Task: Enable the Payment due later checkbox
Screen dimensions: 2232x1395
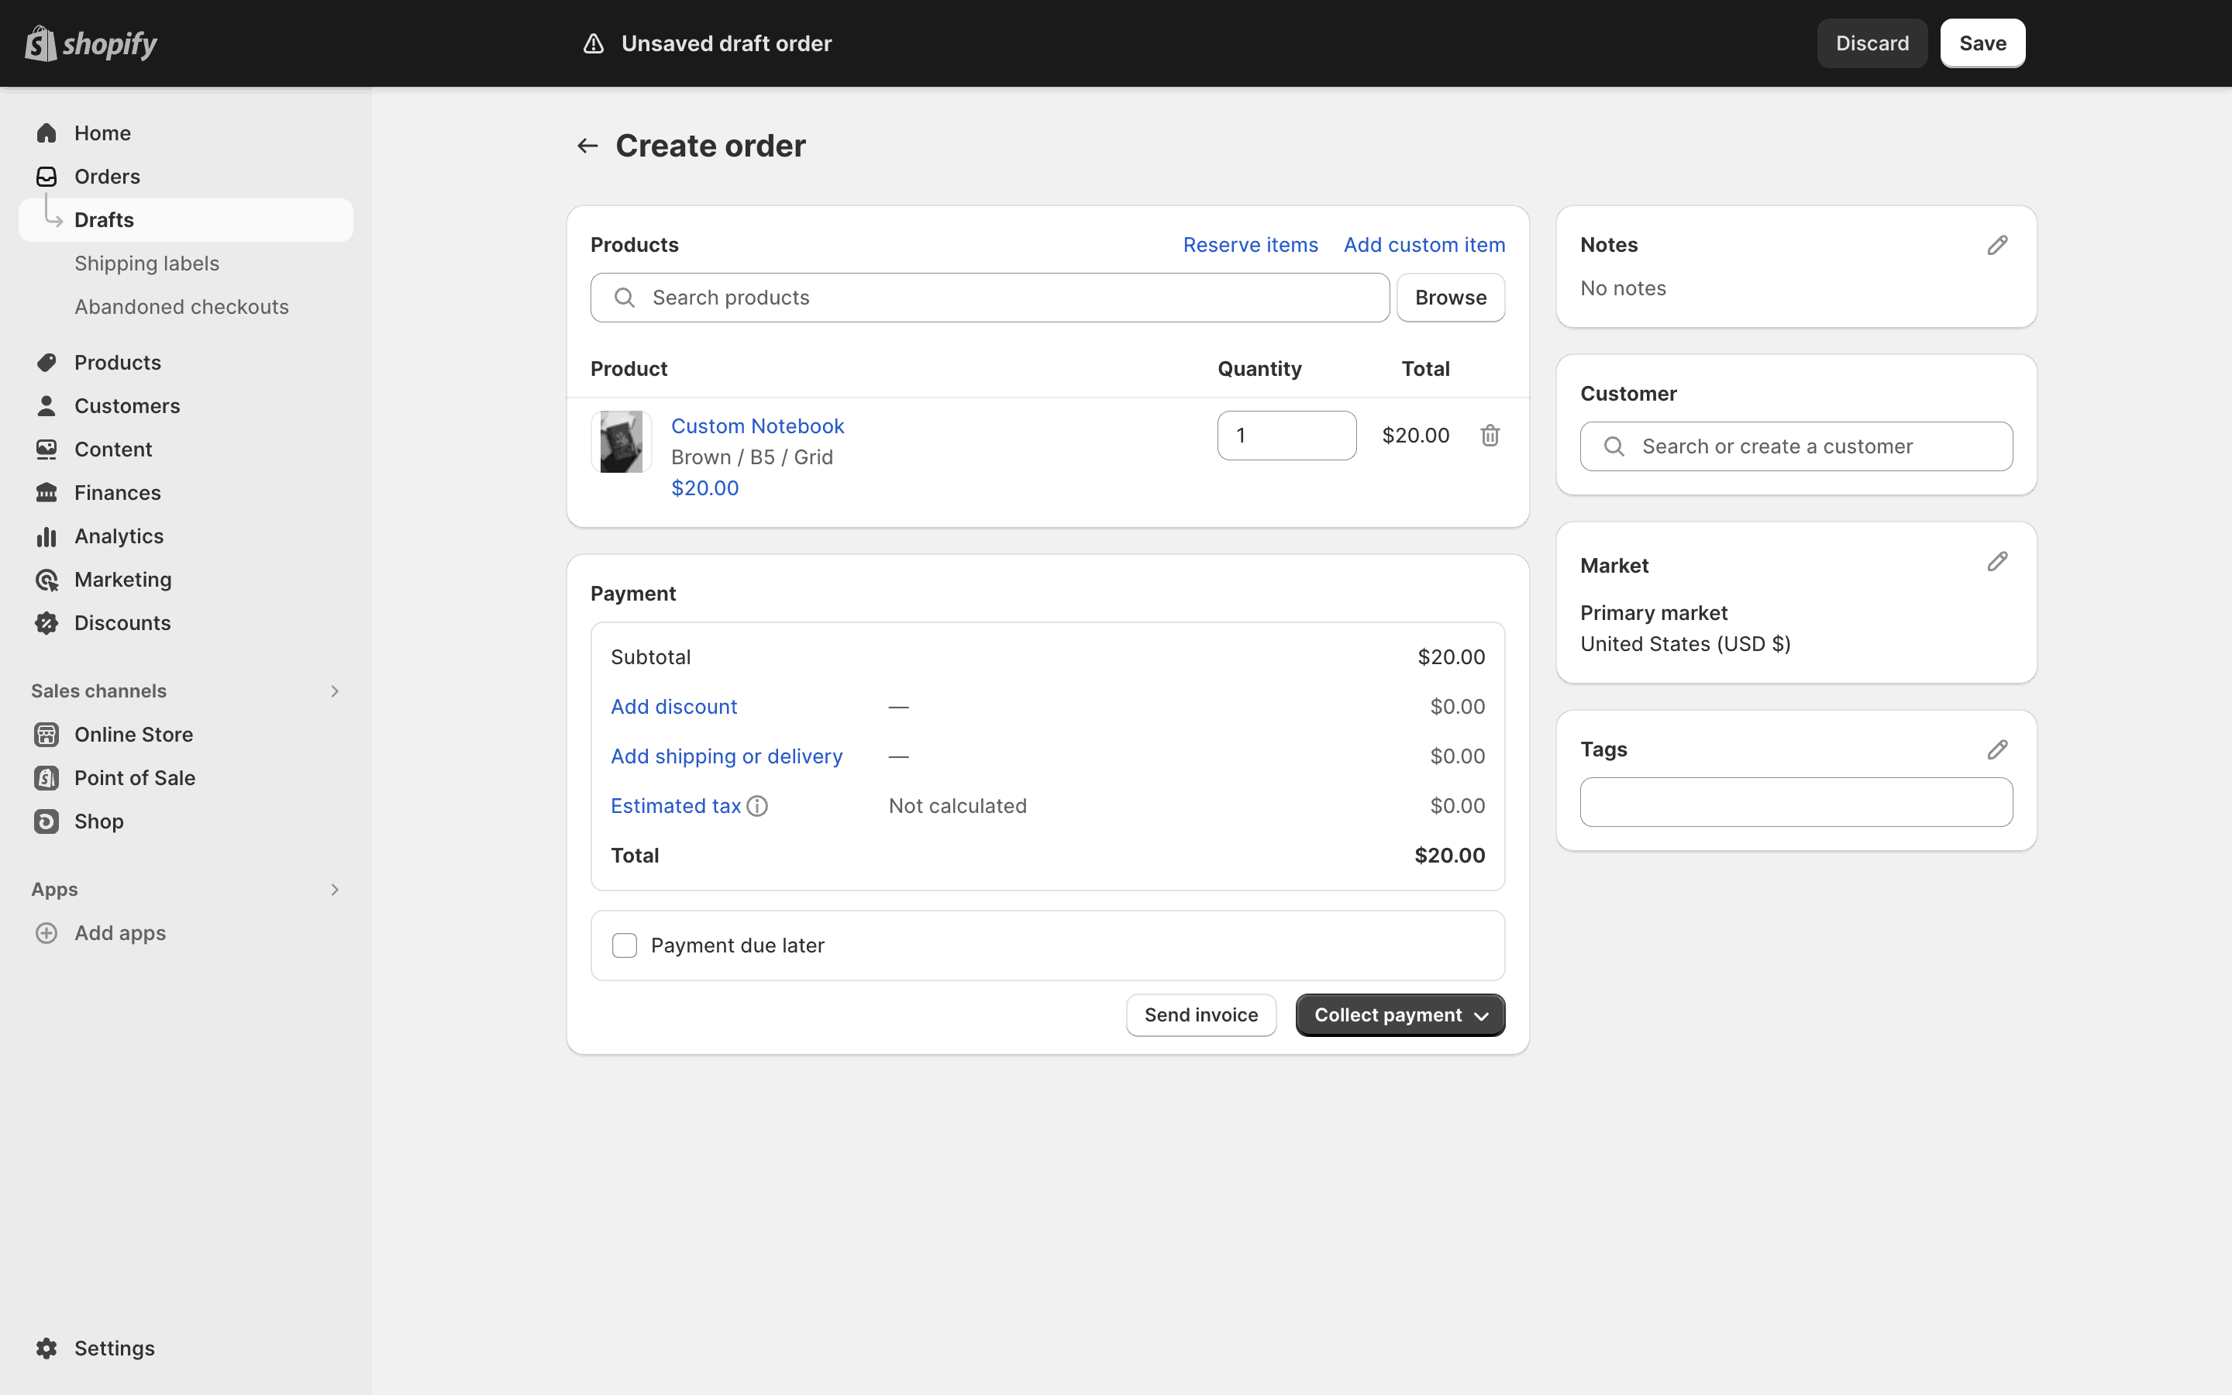Action: coord(625,945)
